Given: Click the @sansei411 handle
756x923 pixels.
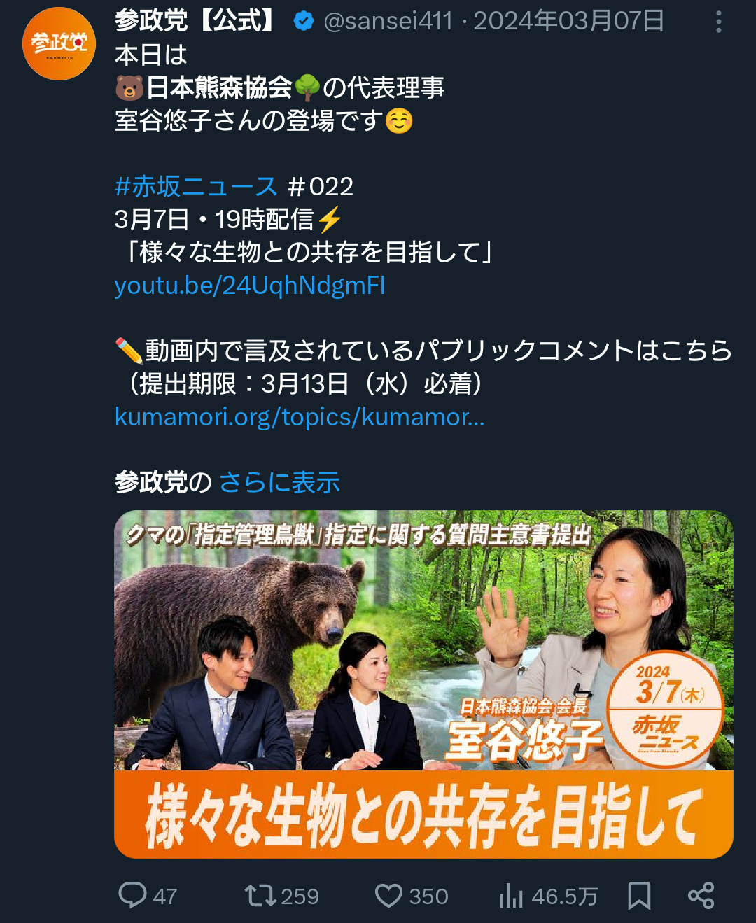Looking at the screenshot, I should click(x=388, y=22).
